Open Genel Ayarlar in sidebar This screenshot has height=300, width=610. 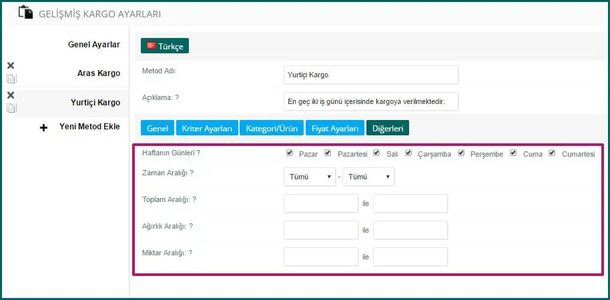94,45
